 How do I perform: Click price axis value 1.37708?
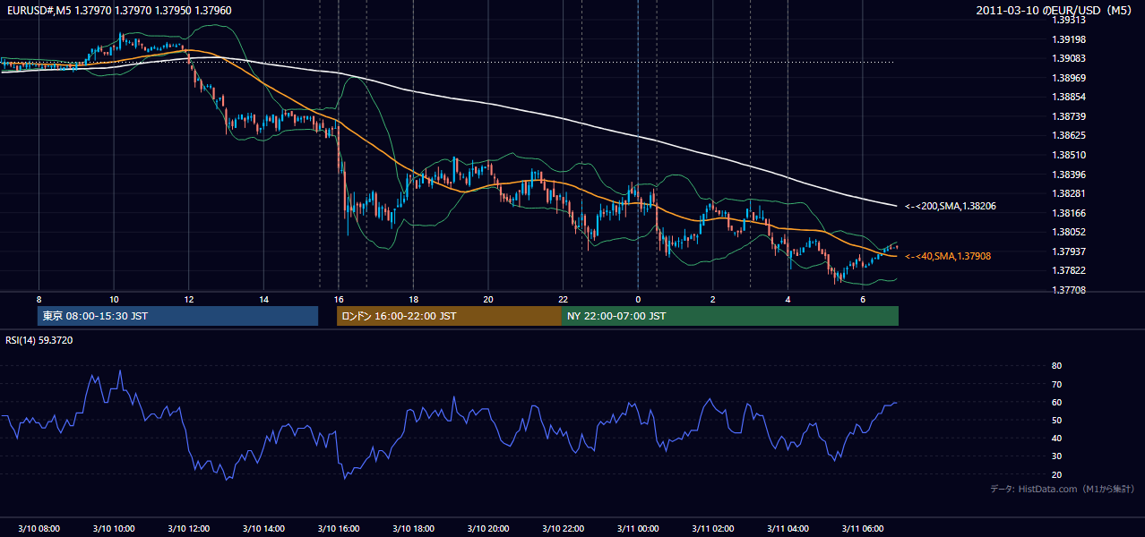click(1069, 290)
